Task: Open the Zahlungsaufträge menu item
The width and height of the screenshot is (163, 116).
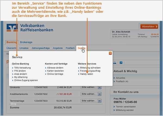Action: click(41, 48)
